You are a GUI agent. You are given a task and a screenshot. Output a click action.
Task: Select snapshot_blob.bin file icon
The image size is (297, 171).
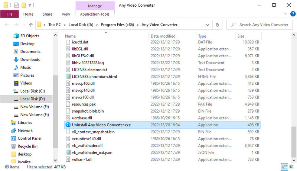coord(68,111)
